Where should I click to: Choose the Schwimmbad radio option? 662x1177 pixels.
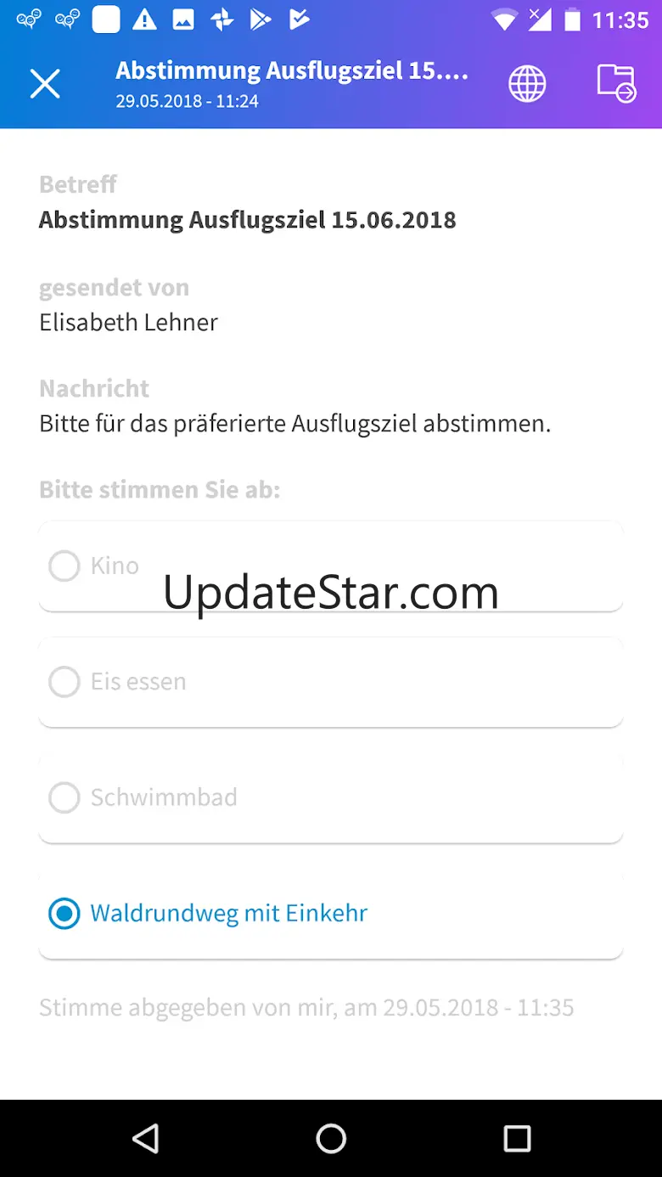tap(65, 797)
